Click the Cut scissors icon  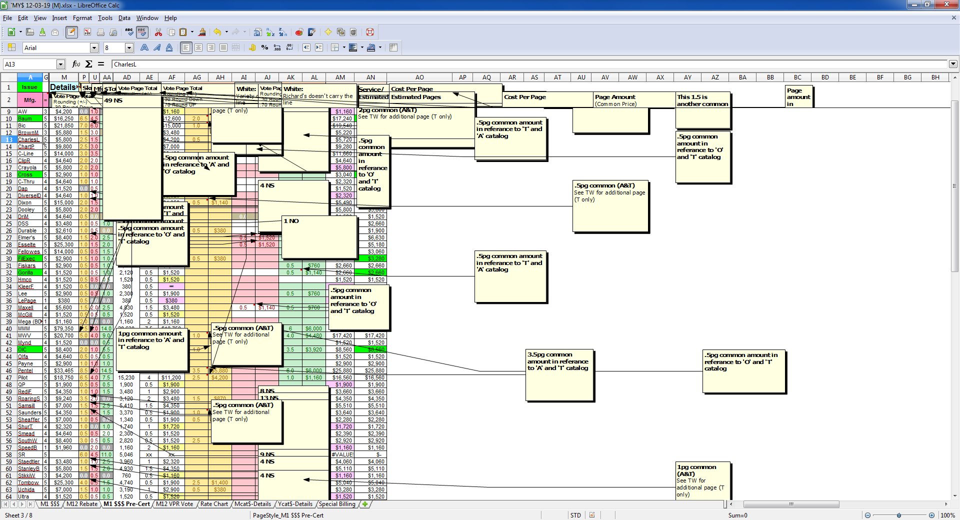tap(158, 32)
